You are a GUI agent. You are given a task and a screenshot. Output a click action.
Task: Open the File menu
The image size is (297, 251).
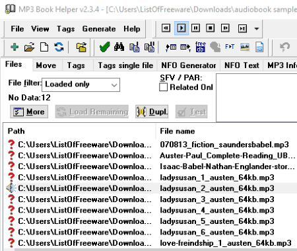[x=17, y=29]
